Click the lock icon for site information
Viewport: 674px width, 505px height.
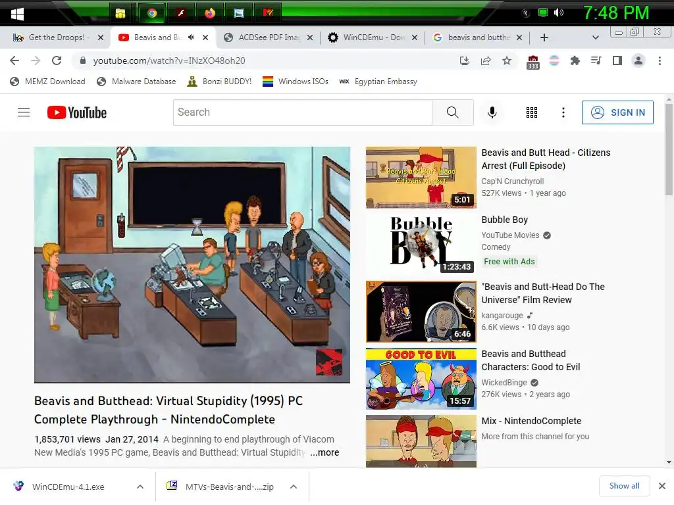tap(83, 60)
